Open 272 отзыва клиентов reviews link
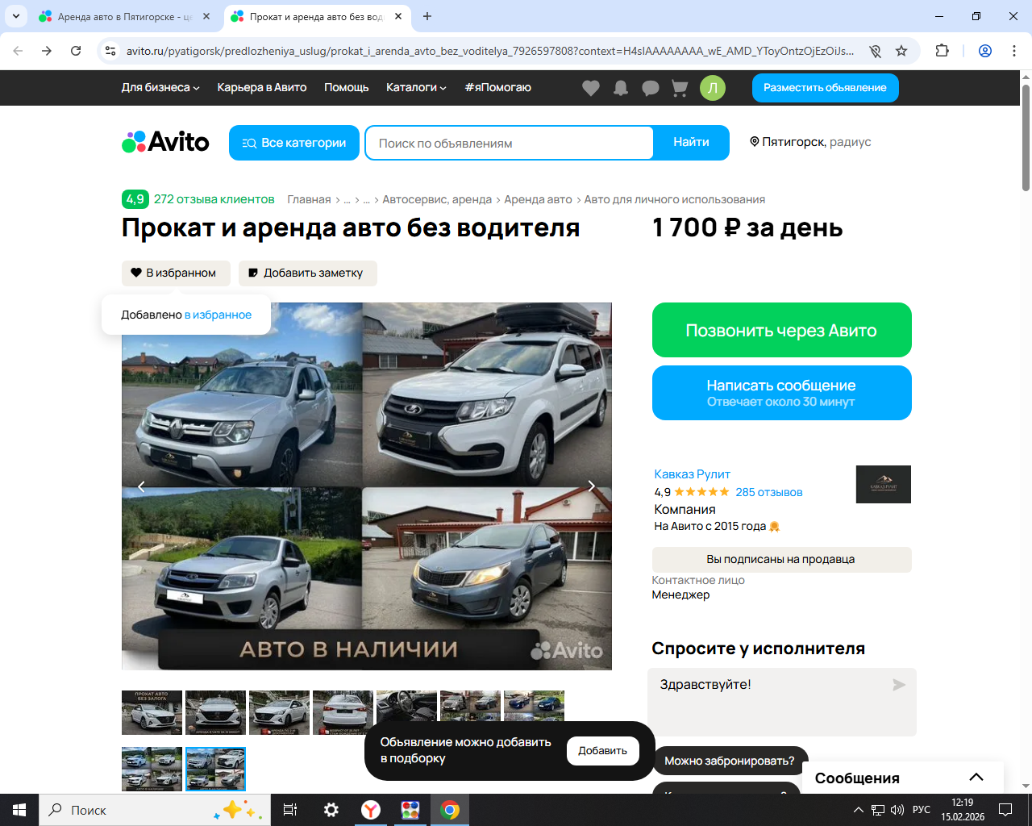The height and width of the screenshot is (826, 1032). 214,199
